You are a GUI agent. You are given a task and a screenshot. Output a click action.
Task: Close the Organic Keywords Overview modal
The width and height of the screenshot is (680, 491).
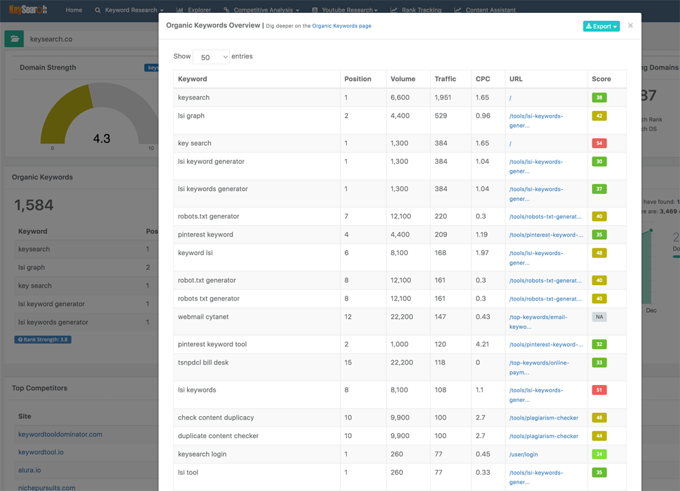[630, 26]
